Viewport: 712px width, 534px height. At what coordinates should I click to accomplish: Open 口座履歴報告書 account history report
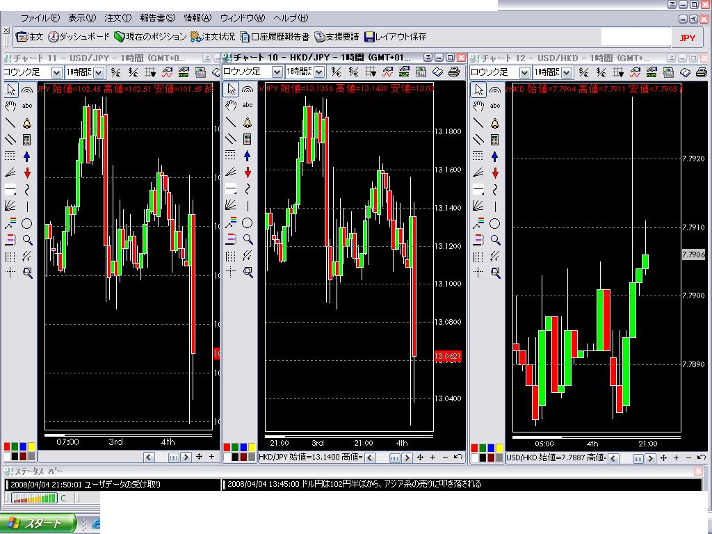275,37
